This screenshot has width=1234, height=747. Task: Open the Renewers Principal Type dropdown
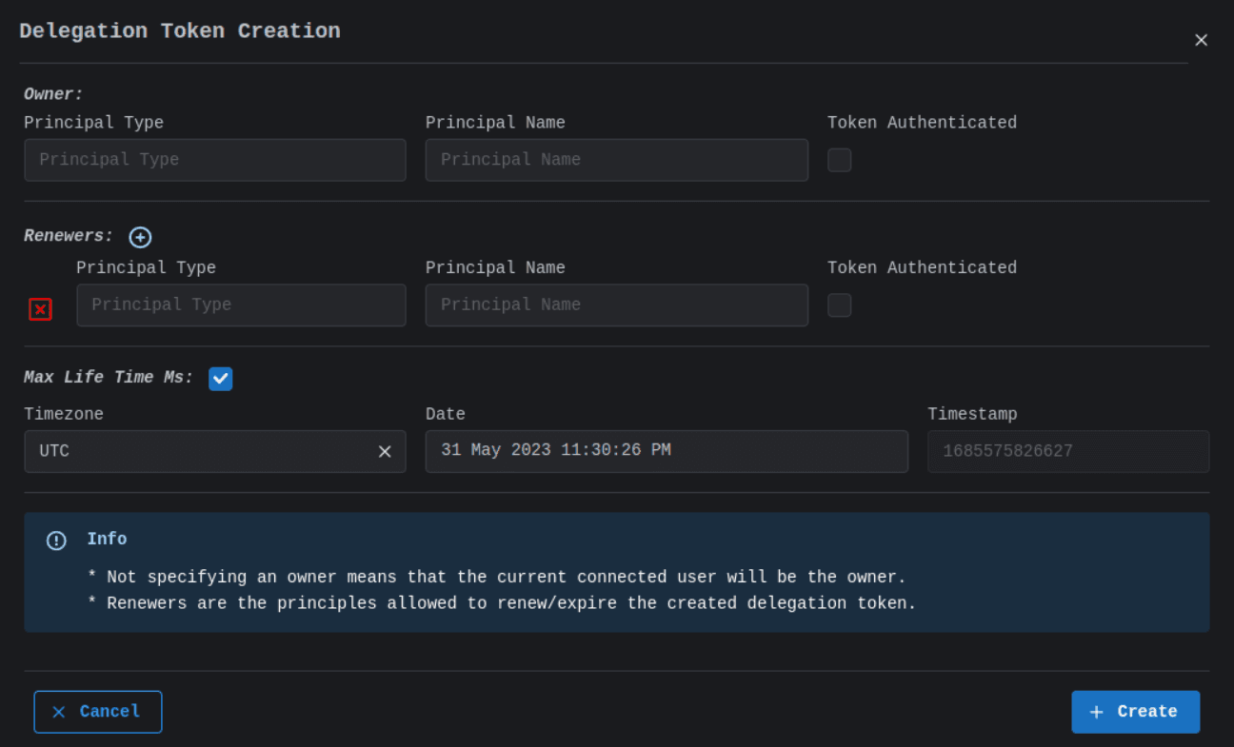tap(241, 305)
